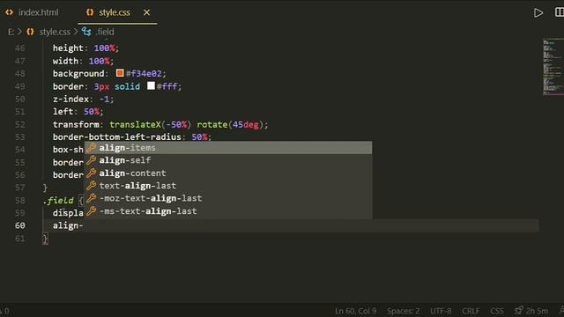Choose text-align-last suggestion
The image size is (564, 317).
point(228,186)
